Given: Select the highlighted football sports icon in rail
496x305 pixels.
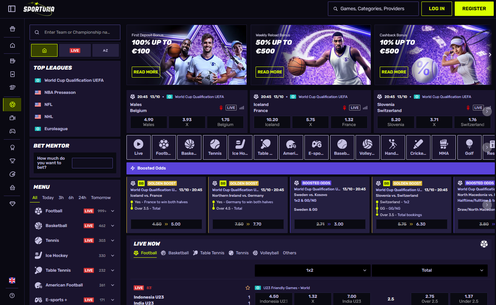Looking at the screenshot, I should (x=12, y=104).
